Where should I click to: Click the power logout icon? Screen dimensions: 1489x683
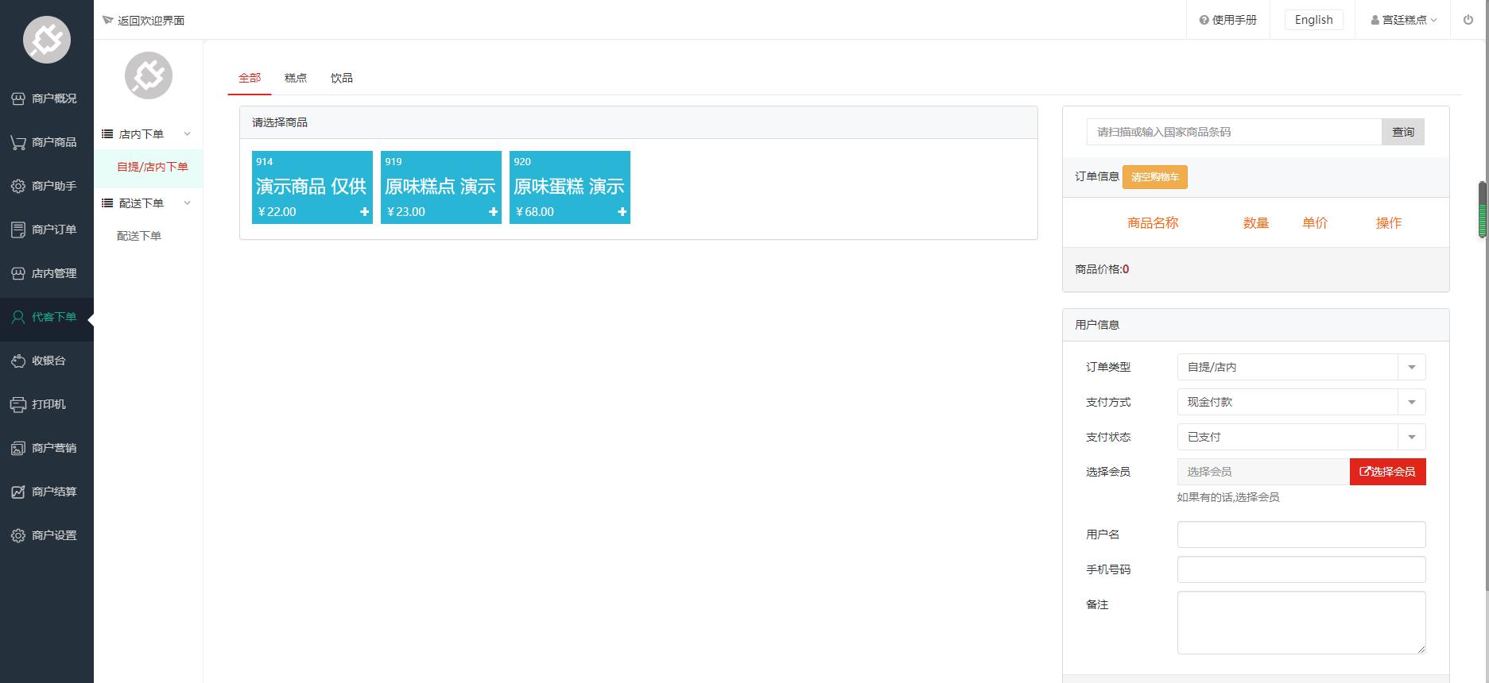click(1468, 20)
